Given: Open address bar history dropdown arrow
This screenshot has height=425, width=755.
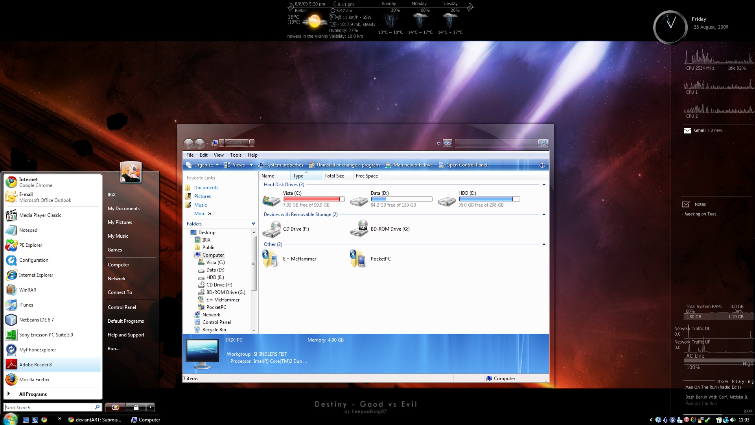Looking at the screenshot, I should tap(438, 144).
